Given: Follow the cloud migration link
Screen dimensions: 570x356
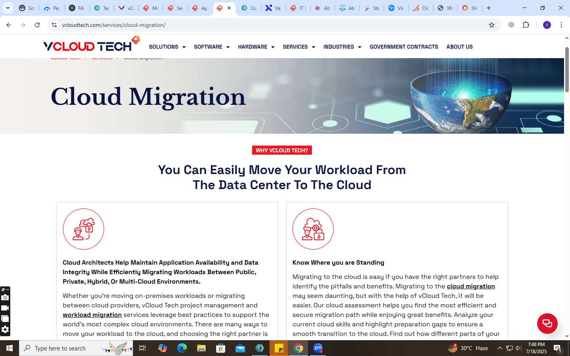Looking at the screenshot, I should (x=471, y=286).
